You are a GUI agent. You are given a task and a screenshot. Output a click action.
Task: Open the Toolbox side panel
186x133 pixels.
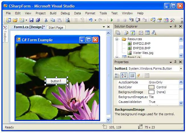click(x=5, y=34)
